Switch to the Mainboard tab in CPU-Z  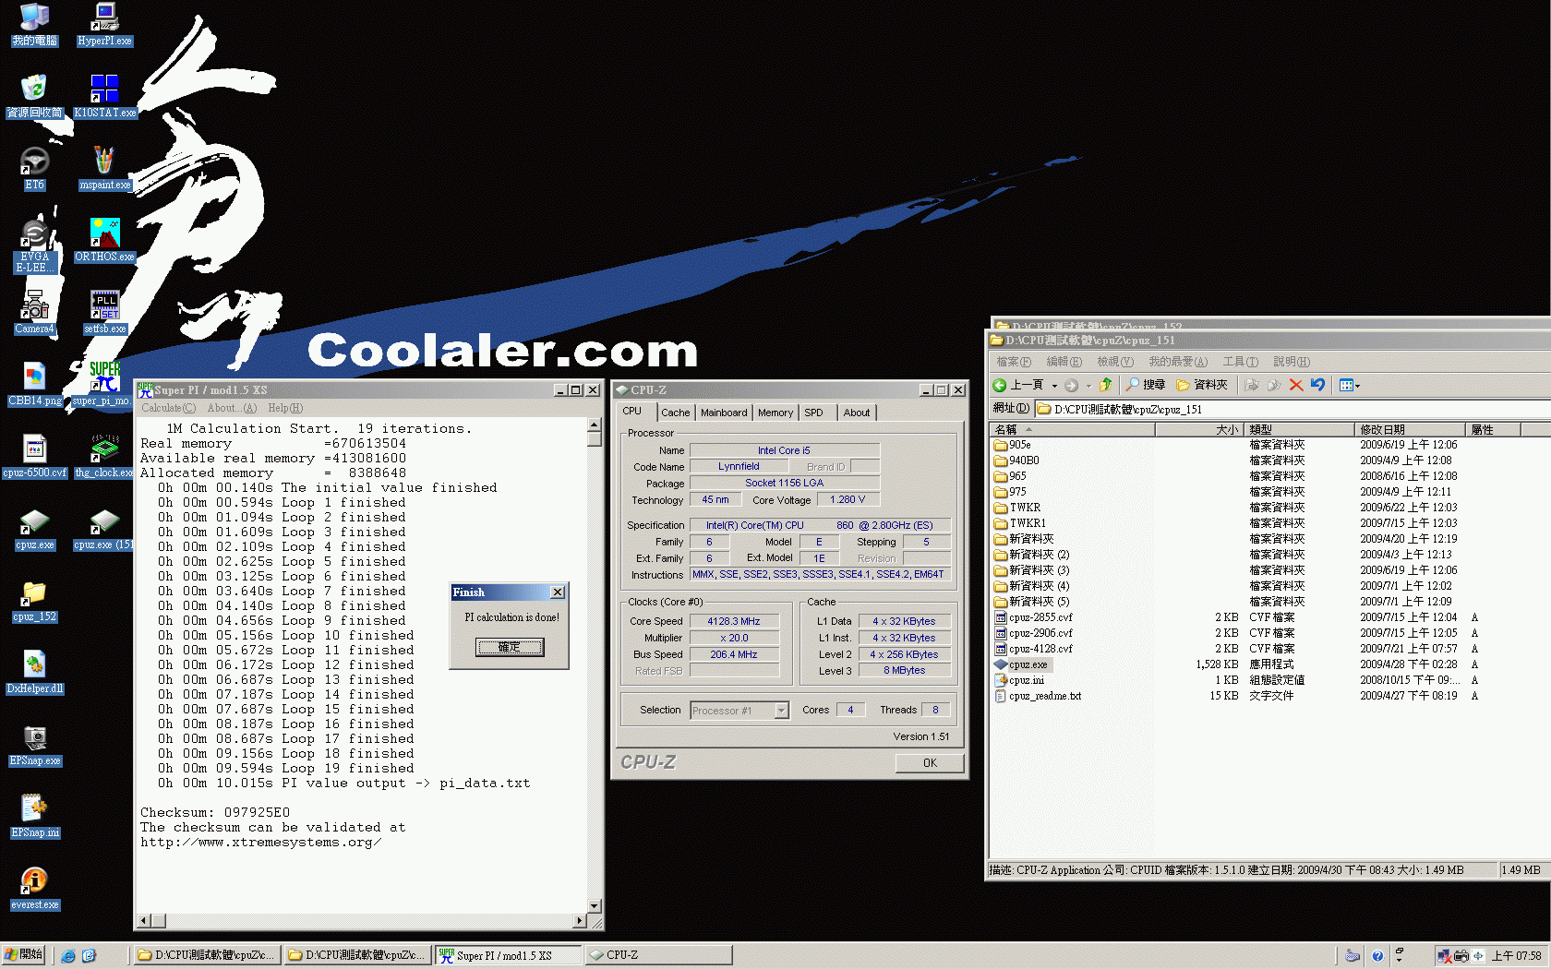tap(724, 413)
